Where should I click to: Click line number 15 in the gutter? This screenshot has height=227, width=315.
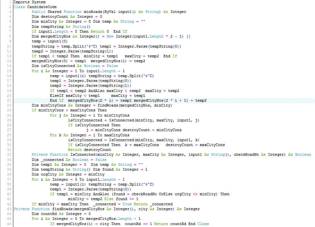click(9, 71)
